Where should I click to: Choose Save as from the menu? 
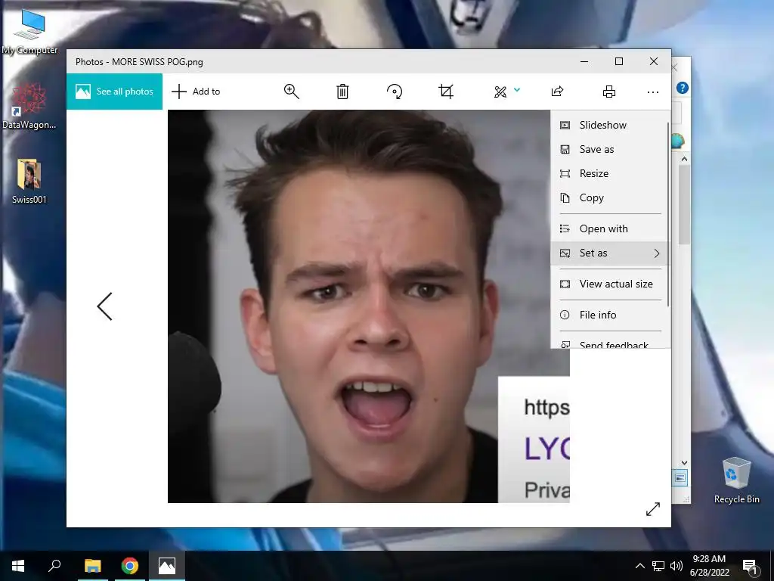click(x=609, y=149)
